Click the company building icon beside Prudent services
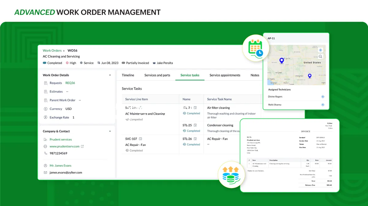The height and width of the screenshot is (206, 368). pos(46,139)
